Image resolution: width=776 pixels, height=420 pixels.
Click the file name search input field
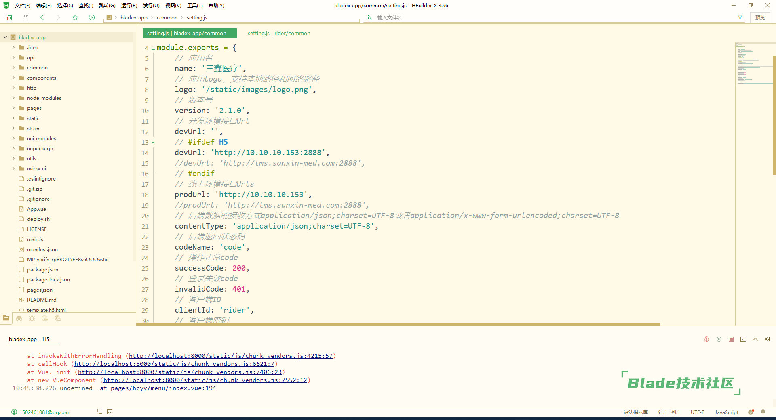[556, 17]
